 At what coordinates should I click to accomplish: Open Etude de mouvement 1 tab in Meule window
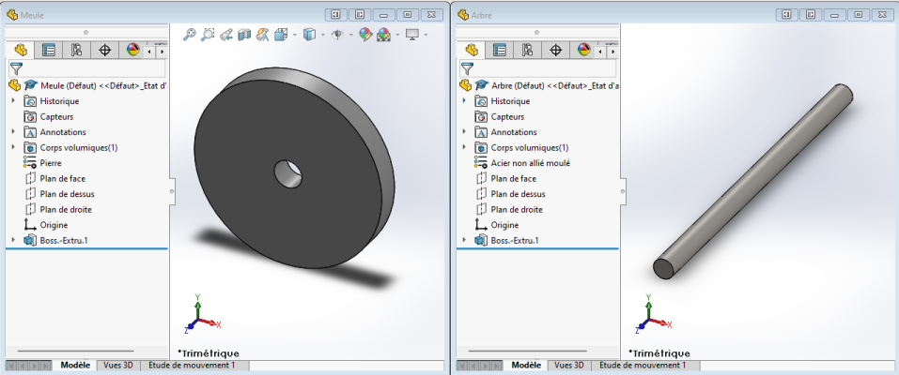pyautogui.click(x=192, y=365)
